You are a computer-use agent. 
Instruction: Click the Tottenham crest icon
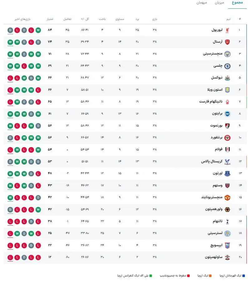click(x=227, y=221)
